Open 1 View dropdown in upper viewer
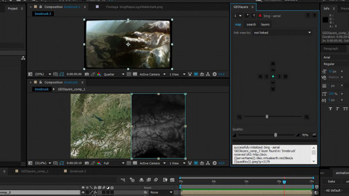 point(177,74)
